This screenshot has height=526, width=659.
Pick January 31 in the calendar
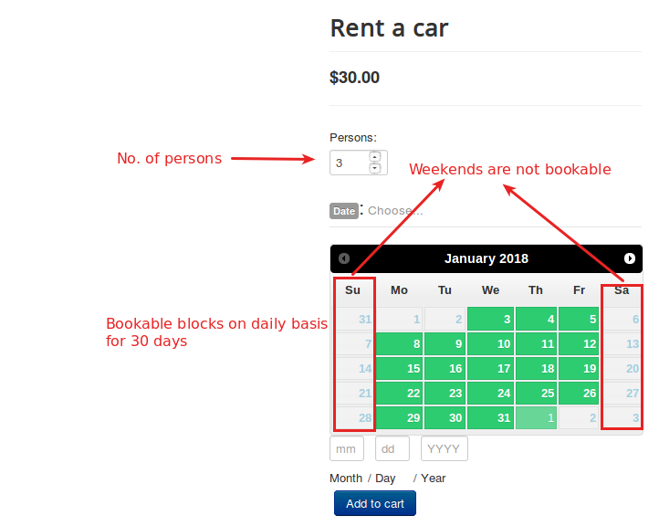(490, 418)
